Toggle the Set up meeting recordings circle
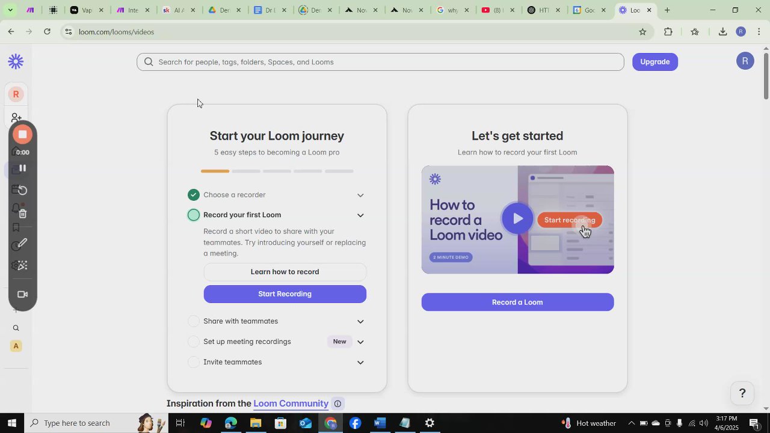Screen dimensions: 770x433 [x=193, y=342]
